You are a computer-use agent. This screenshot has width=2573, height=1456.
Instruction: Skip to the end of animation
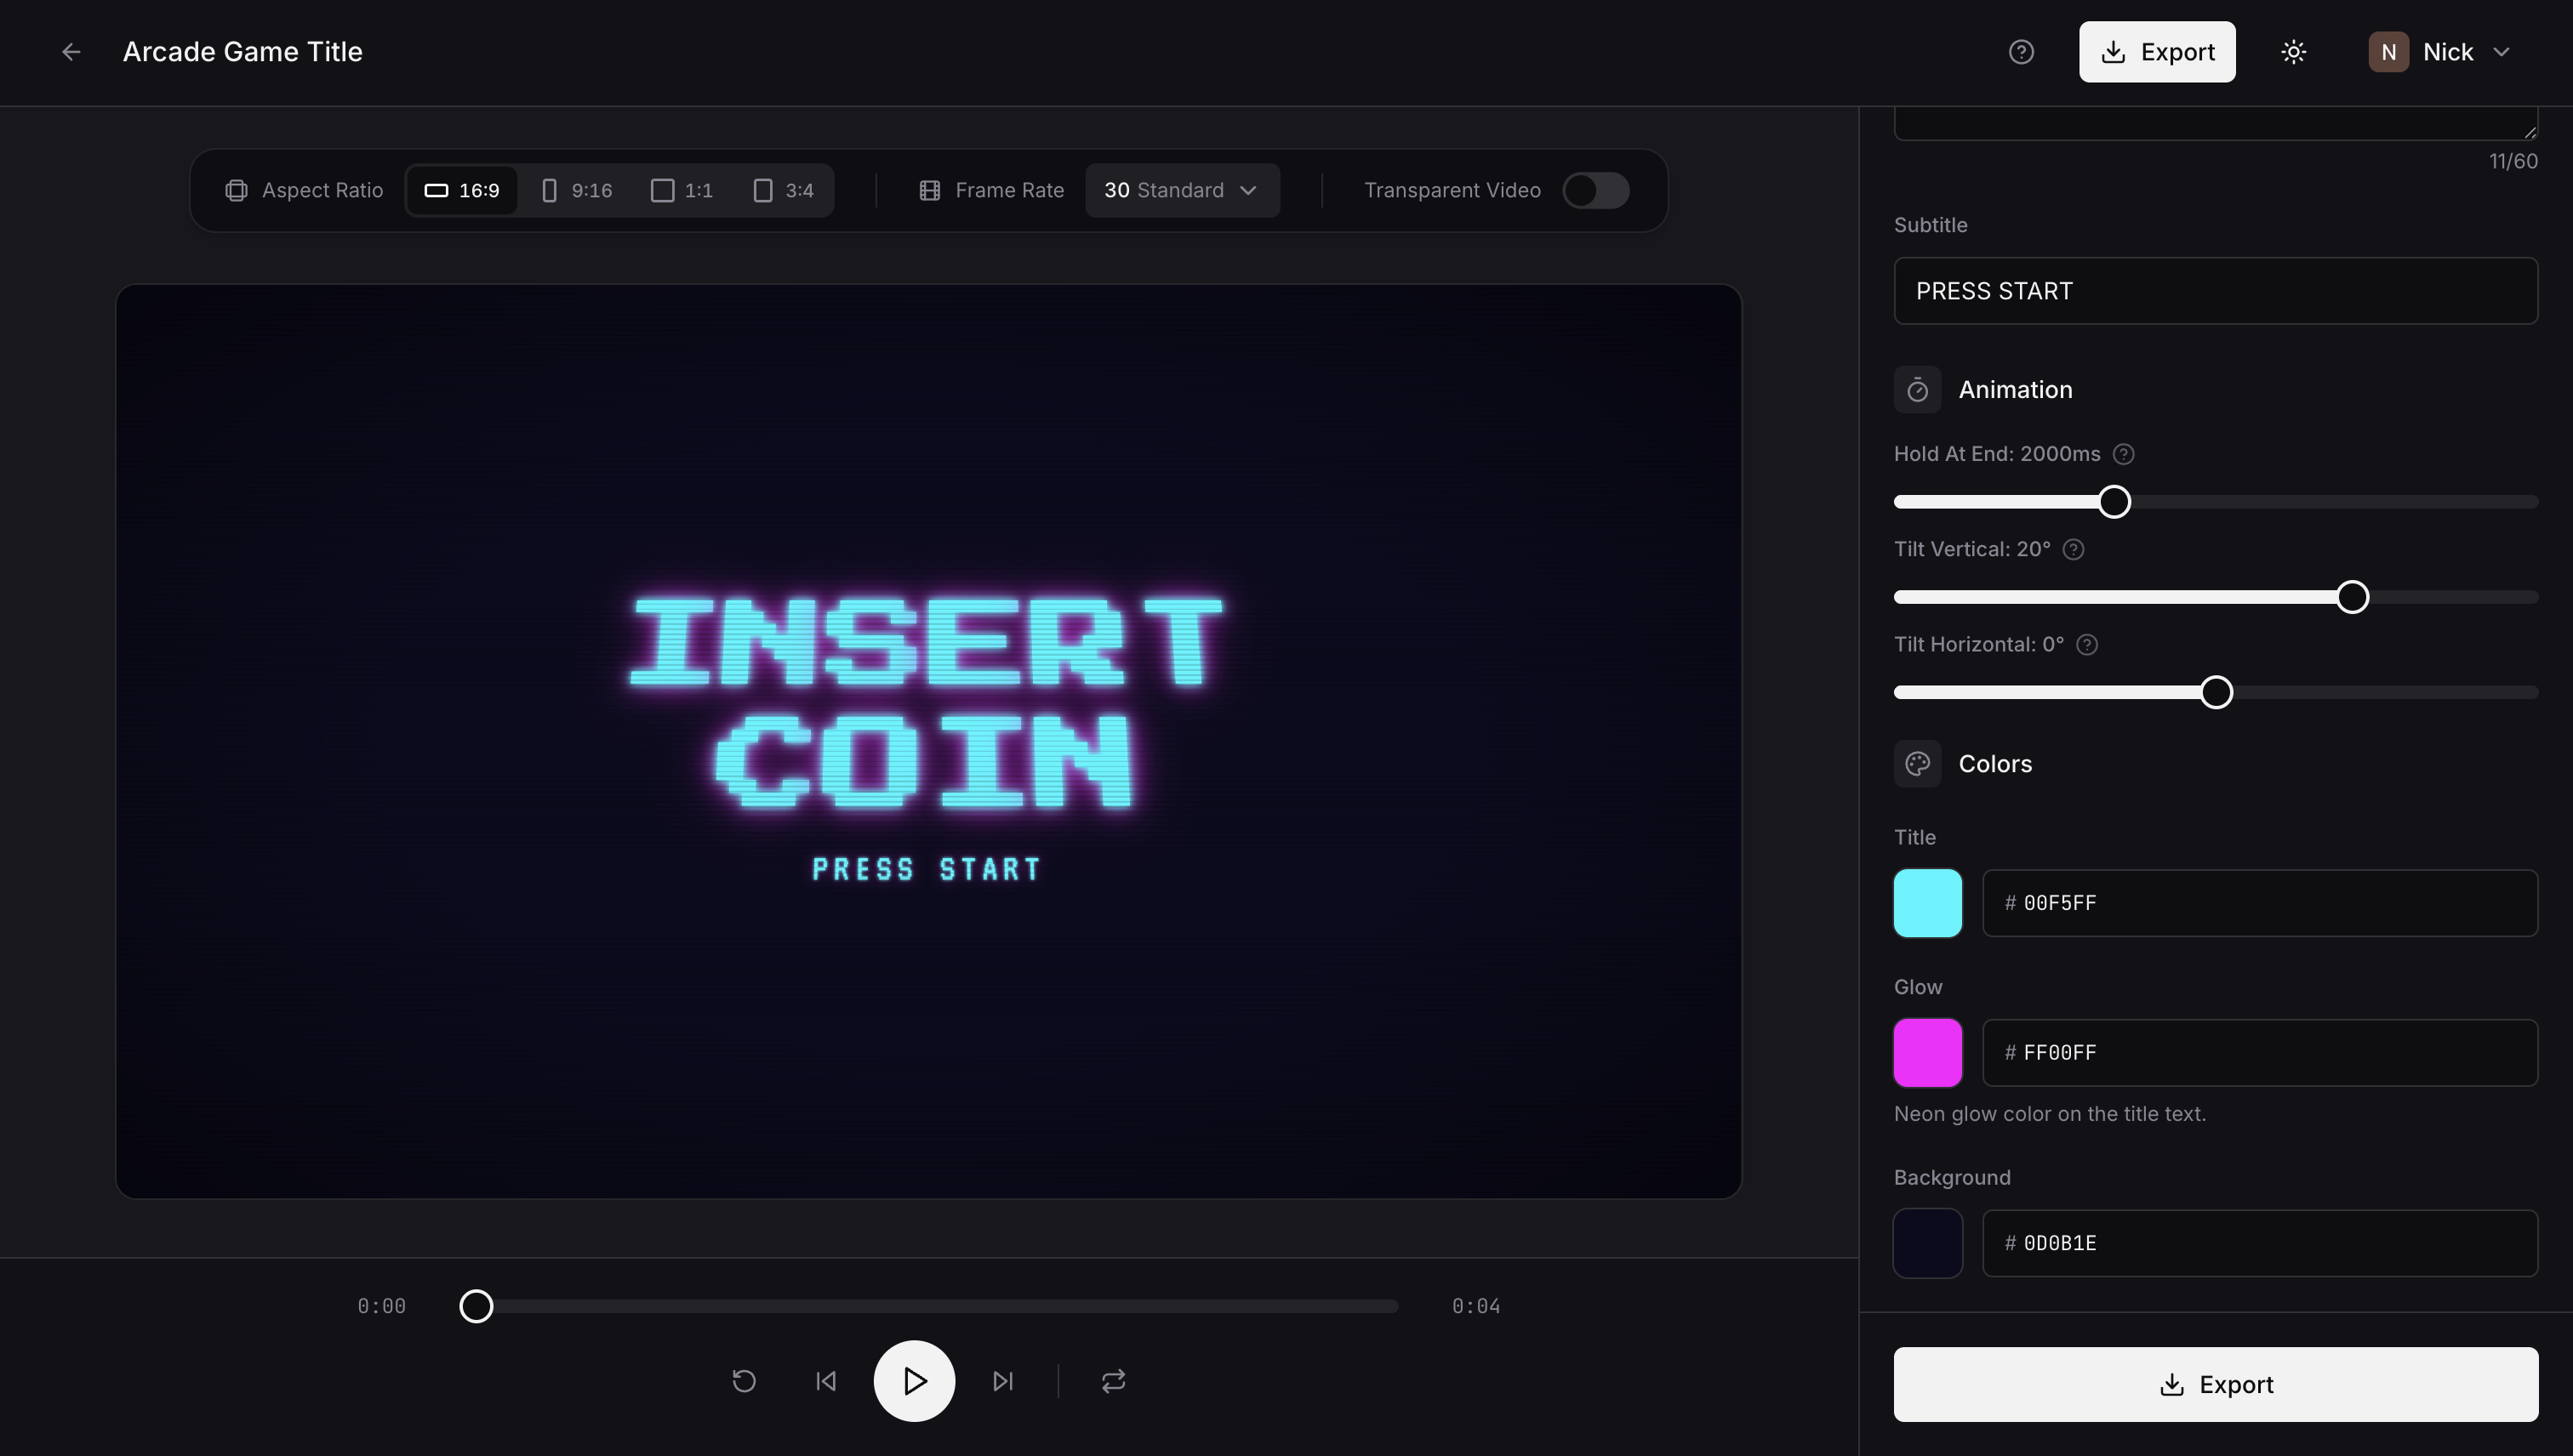[x=1002, y=1381]
